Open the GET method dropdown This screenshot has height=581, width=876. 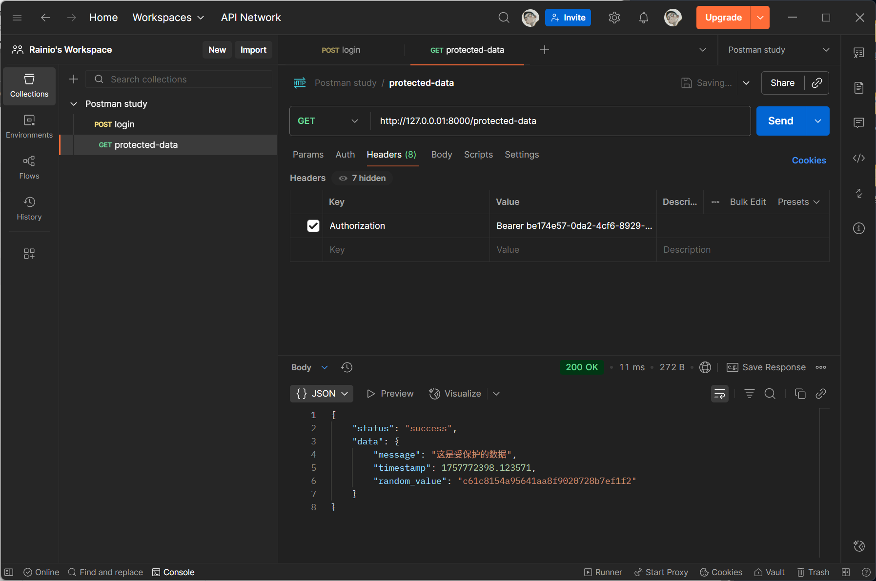pos(328,121)
